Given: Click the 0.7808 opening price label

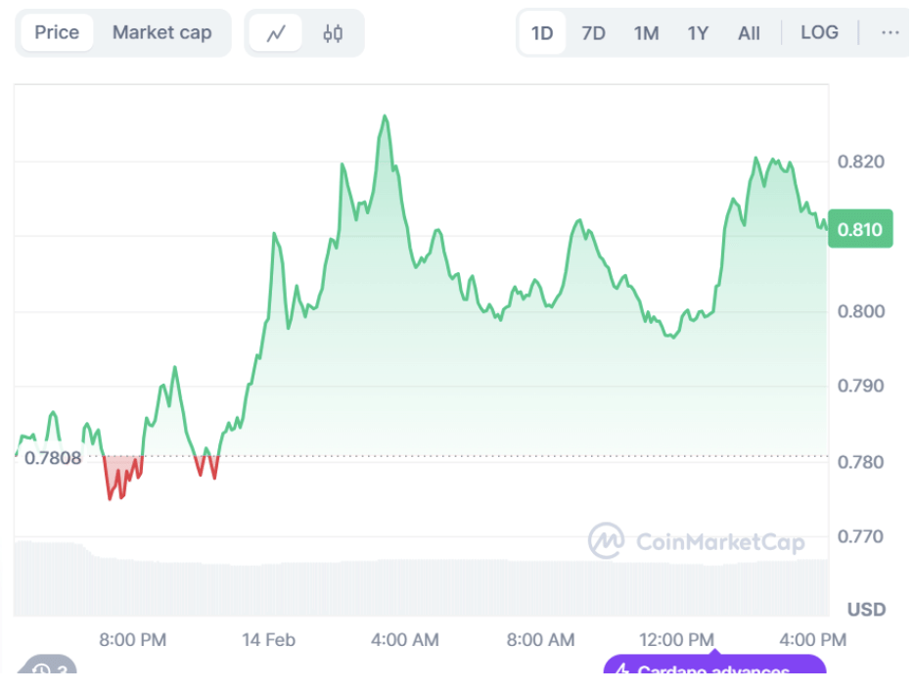Looking at the screenshot, I should pos(53,457).
